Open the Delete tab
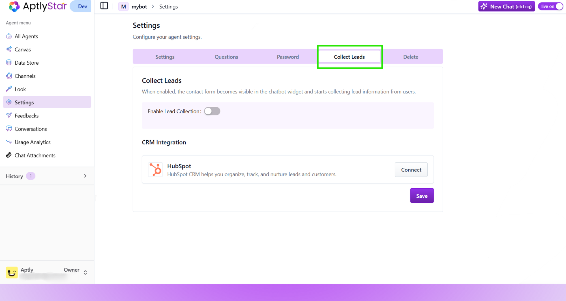566x301 pixels. click(x=411, y=56)
